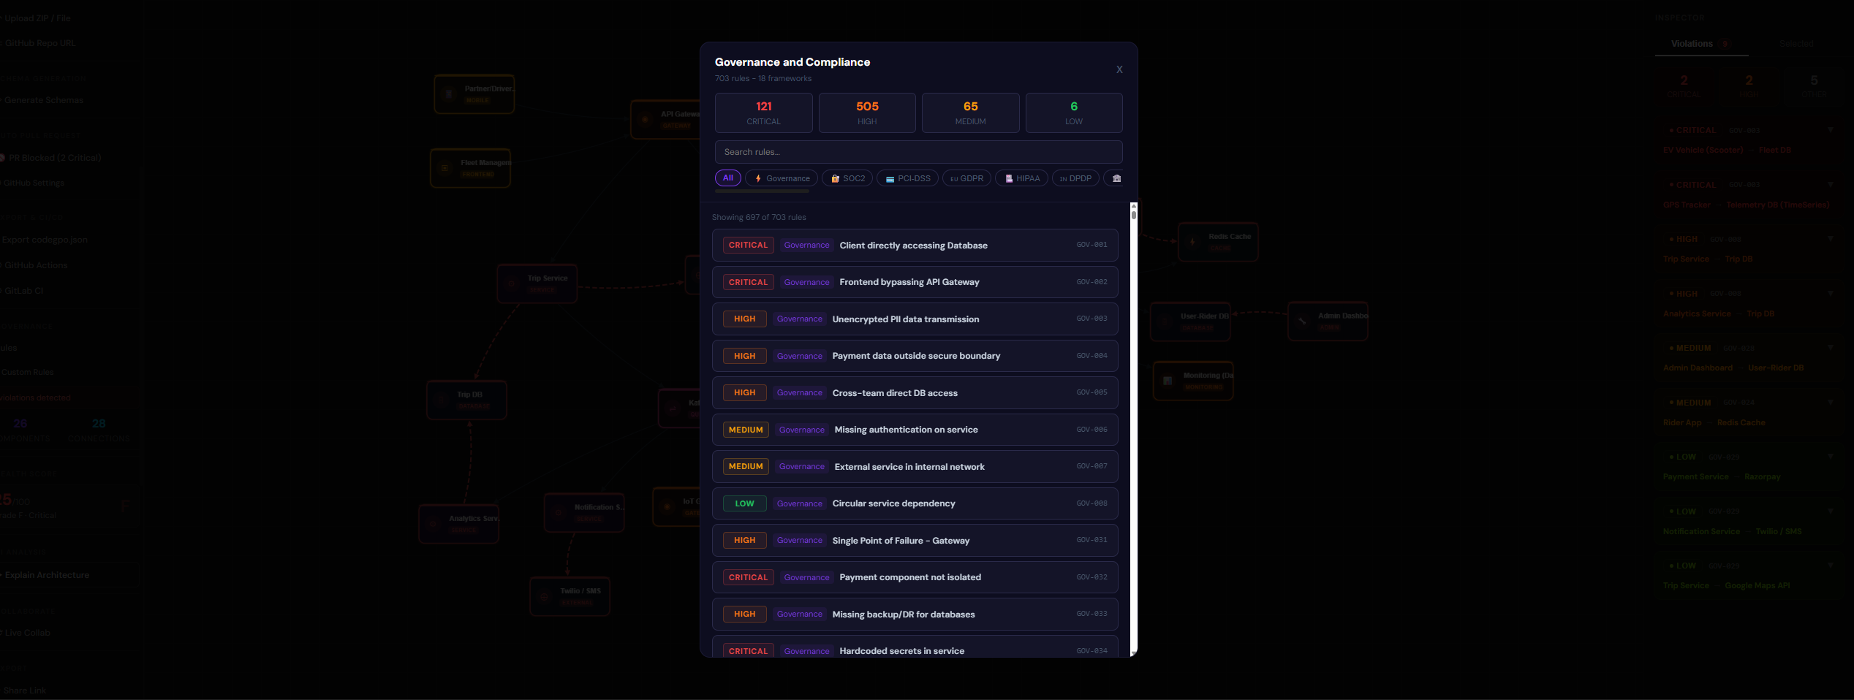1854x700 pixels.
Task: Filter by the 65 MEDIUM card
Action: tap(970, 113)
